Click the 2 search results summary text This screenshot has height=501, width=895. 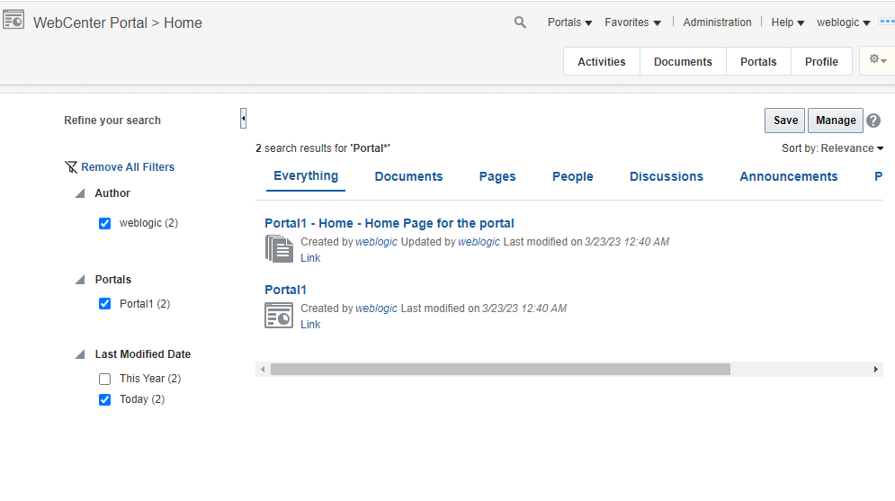pyautogui.click(x=323, y=148)
